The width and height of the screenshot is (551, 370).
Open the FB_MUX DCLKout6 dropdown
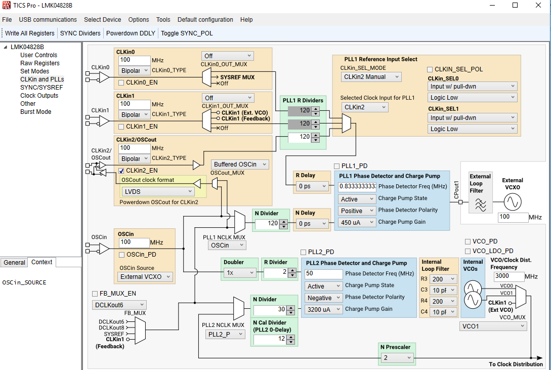[x=119, y=305]
